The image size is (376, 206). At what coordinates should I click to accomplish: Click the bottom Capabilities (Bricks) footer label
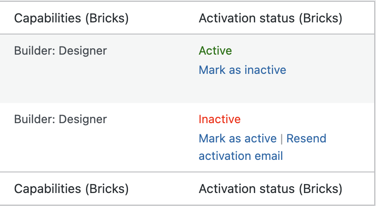click(72, 189)
